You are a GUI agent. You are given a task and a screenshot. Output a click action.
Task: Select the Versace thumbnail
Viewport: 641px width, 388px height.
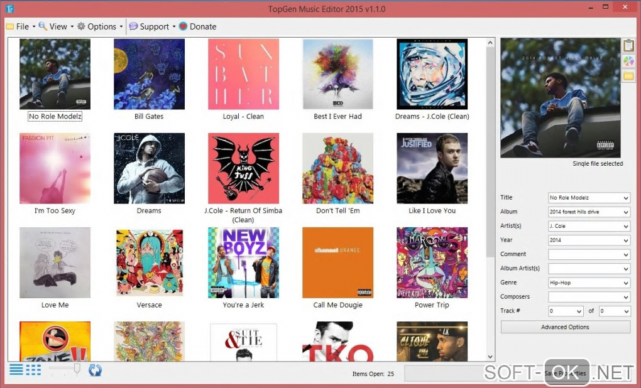pyautogui.click(x=149, y=262)
